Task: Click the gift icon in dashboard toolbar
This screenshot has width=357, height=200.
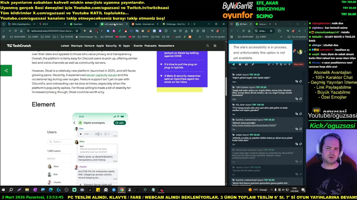Action: point(240,64)
